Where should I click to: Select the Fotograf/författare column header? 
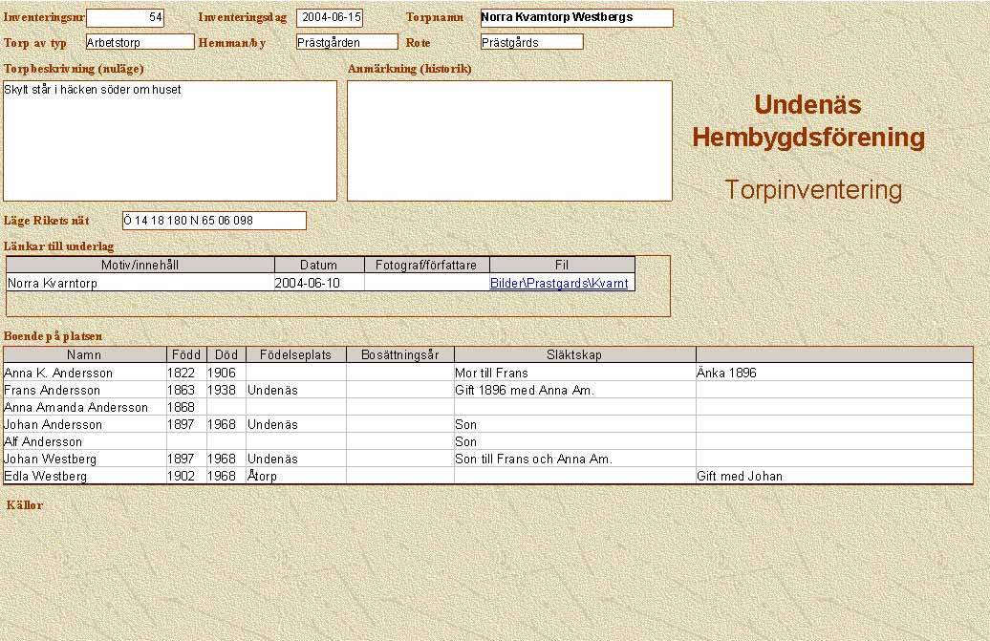pyautogui.click(x=427, y=266)
